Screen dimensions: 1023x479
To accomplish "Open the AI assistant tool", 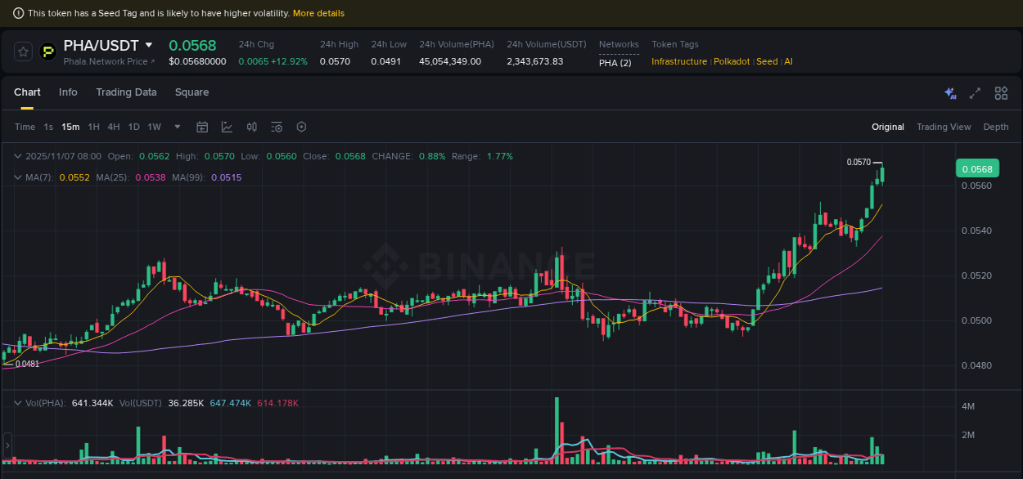I will point(950,93).
